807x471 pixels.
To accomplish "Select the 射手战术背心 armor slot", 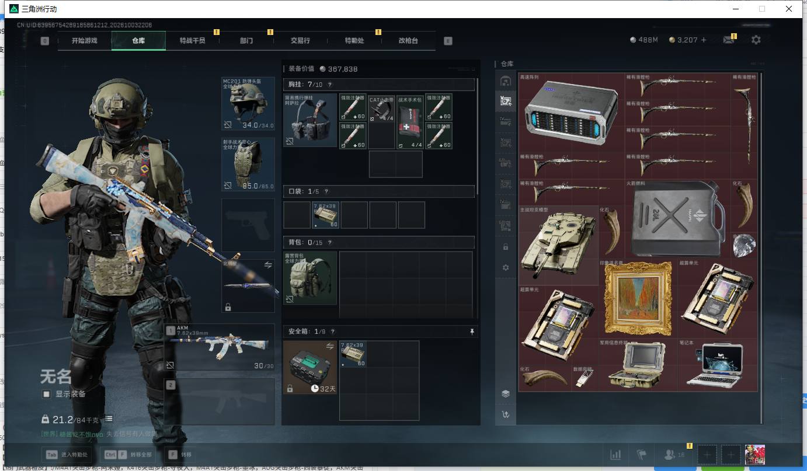I will [248, 164].
